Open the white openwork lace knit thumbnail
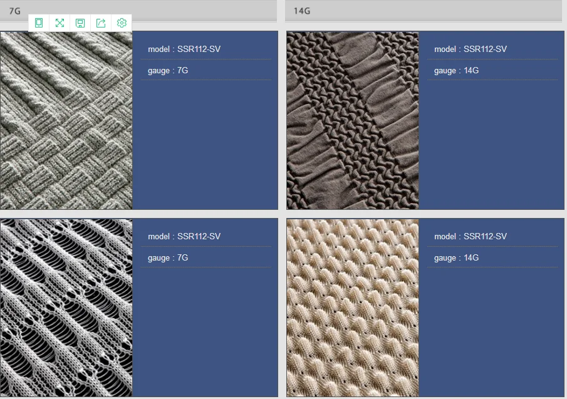 66,308
